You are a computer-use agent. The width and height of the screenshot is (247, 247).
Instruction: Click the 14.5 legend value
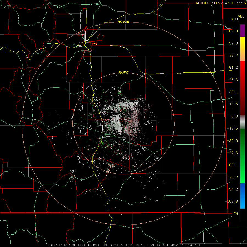234,104
